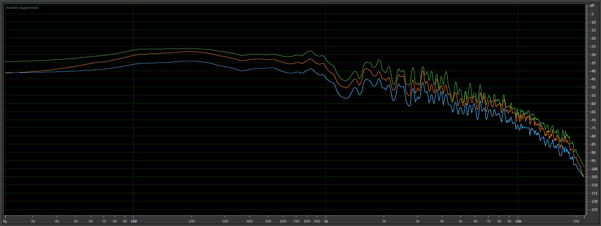Click the -30 dB label on the level scale
This screenshot has height=226, width=601.
(x=592, y=55)
